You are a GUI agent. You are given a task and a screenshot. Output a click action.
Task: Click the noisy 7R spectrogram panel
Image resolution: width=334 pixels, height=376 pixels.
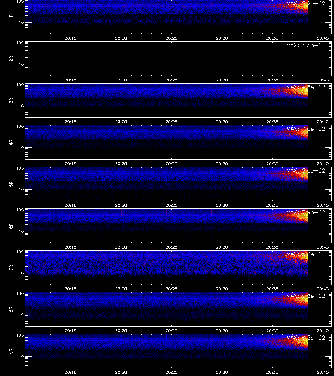point(179,268)
